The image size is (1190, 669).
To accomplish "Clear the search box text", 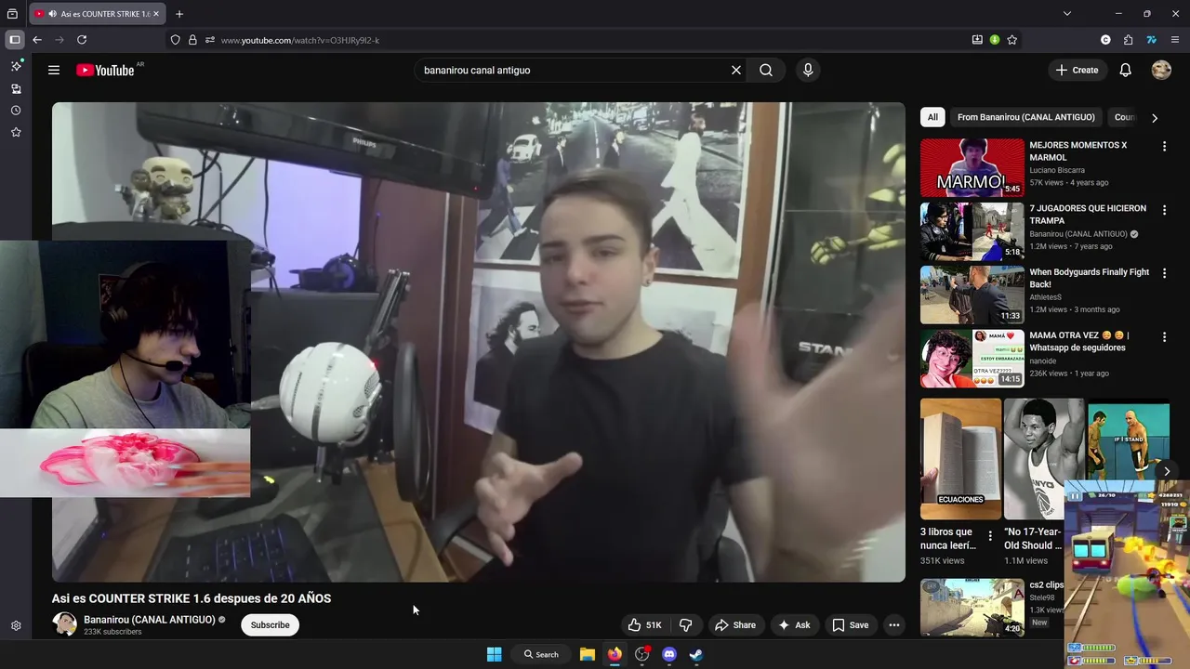I will click(x=736, y=70).
